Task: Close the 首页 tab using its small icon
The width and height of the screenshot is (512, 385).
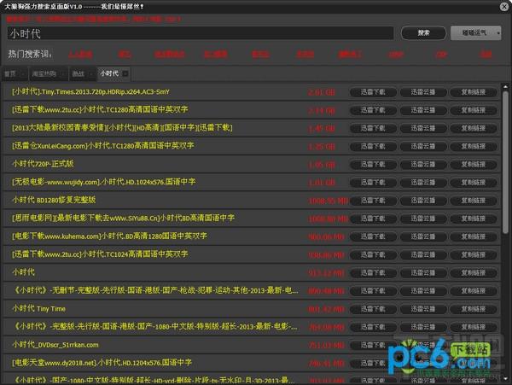Action: coord(23,74)
